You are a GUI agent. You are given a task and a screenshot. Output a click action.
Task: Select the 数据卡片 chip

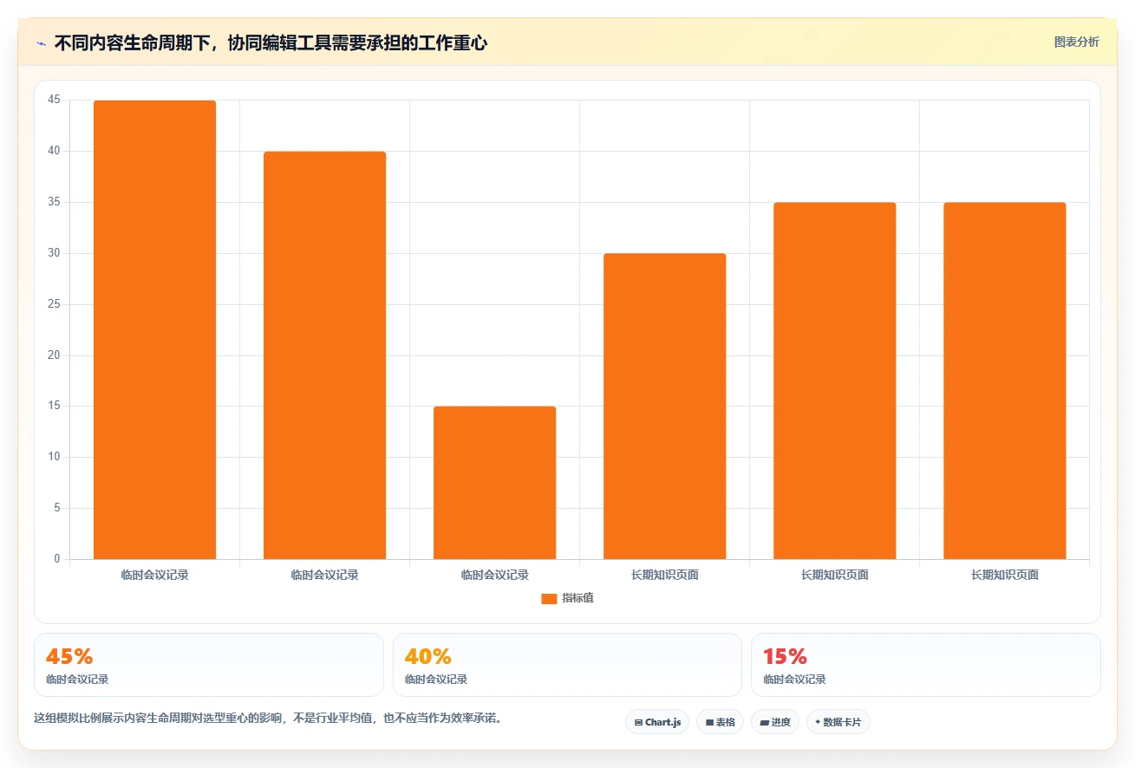point(838,722)
